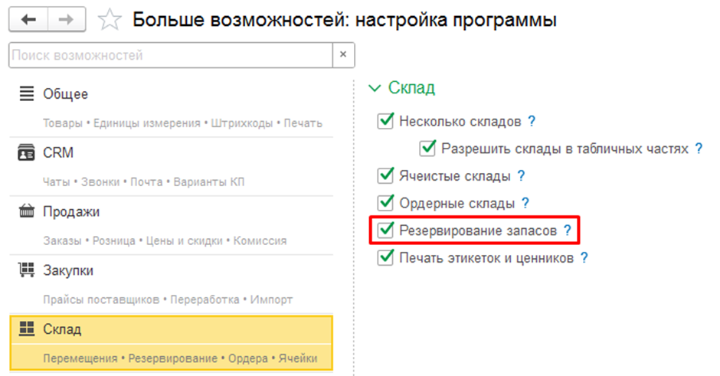Open help for Несколько складов
The height and width of the screenshot is (376, 720).
(x=532, y=121)
